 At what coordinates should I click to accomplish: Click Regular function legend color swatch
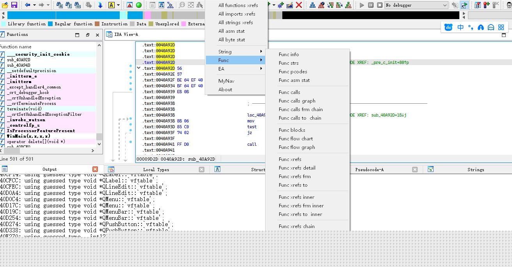pyautogui.click(x=50, y=24)
